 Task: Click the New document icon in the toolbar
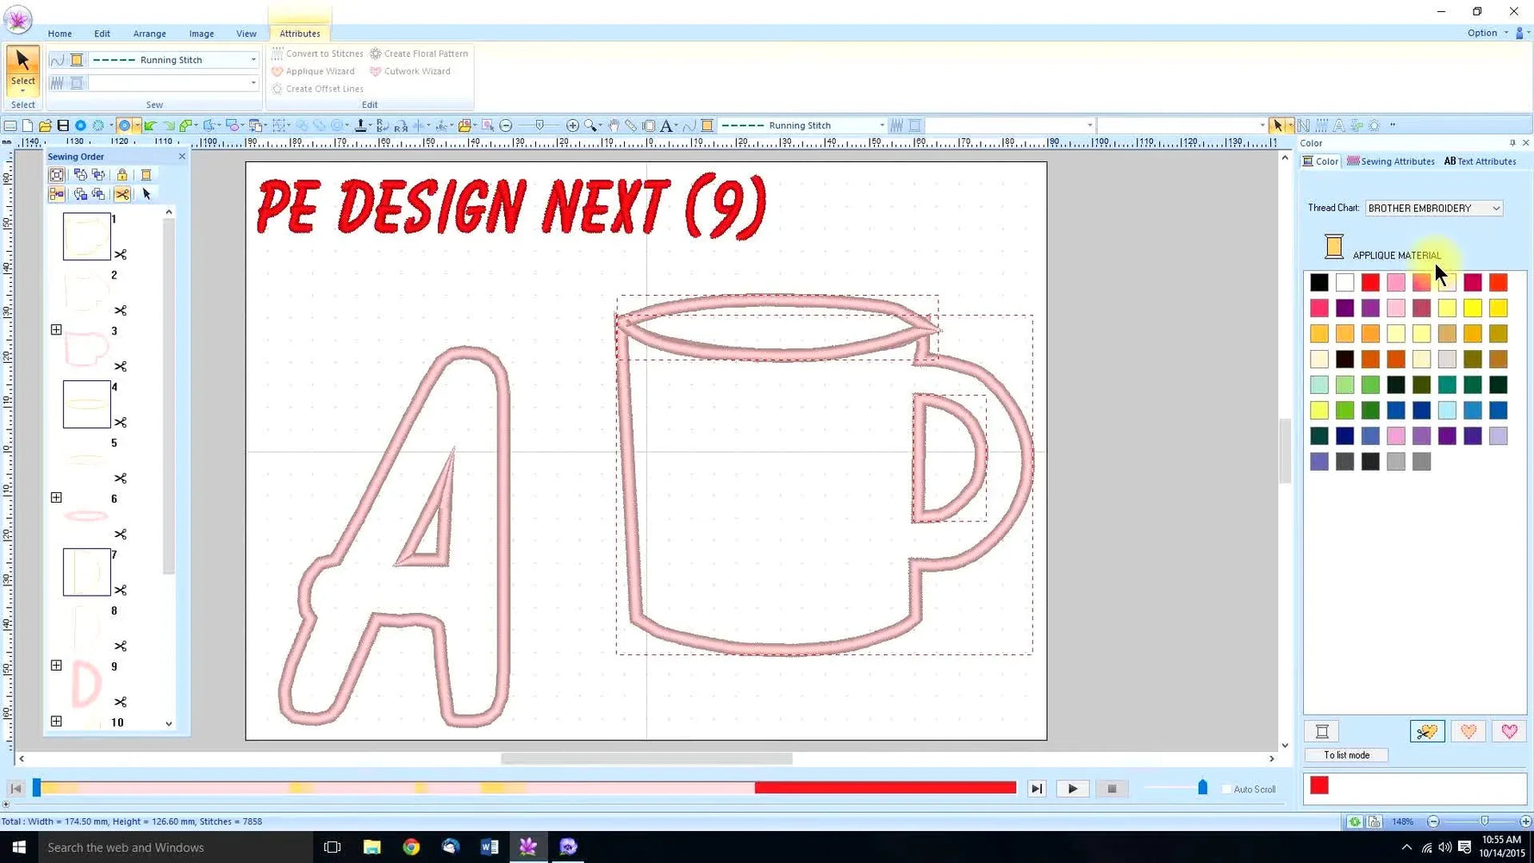pyautogui.click(x=28, y=126)
